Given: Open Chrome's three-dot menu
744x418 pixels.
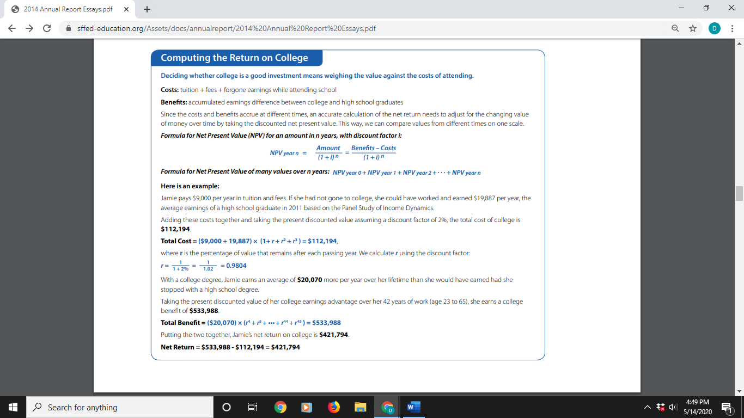Looking at the screenshot, I should point(732,28).
